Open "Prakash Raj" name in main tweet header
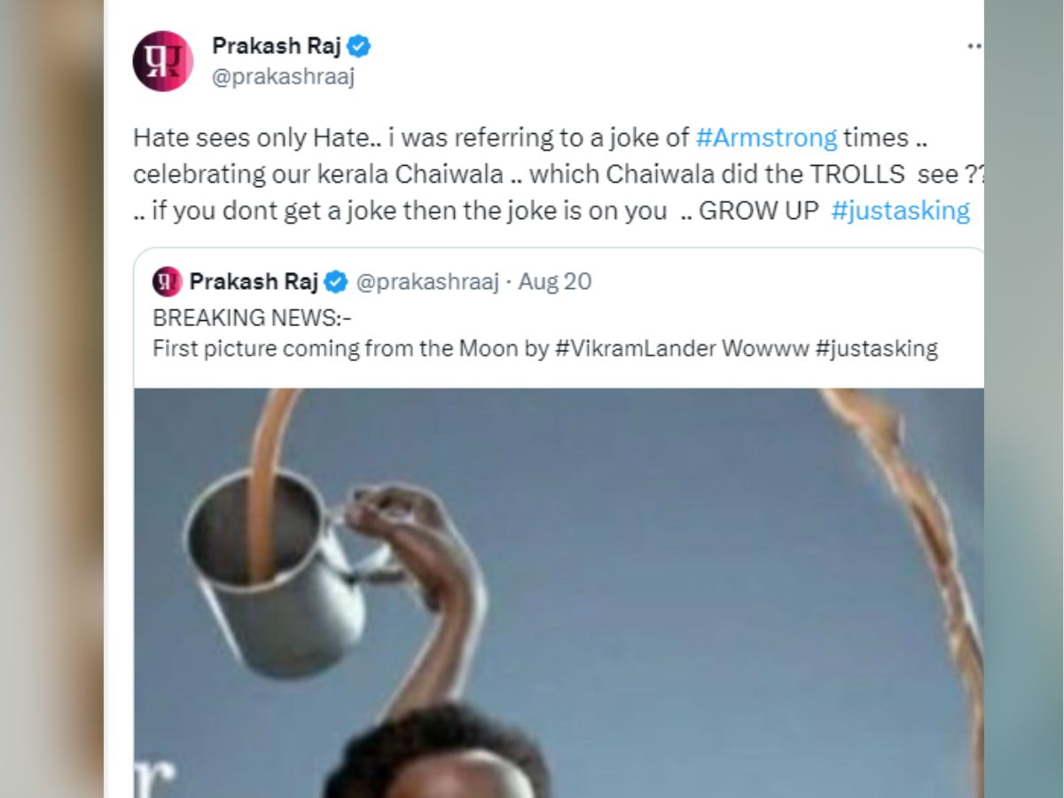The image size is (1064, 798). coord(276,46)
